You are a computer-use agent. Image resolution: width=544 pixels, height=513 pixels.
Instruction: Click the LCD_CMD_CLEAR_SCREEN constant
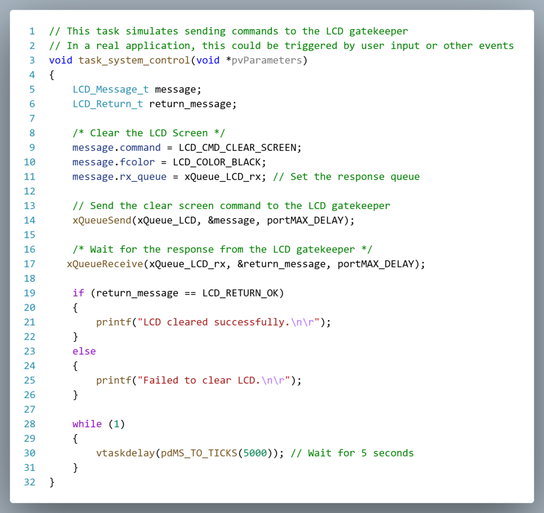tap(237, 147)
